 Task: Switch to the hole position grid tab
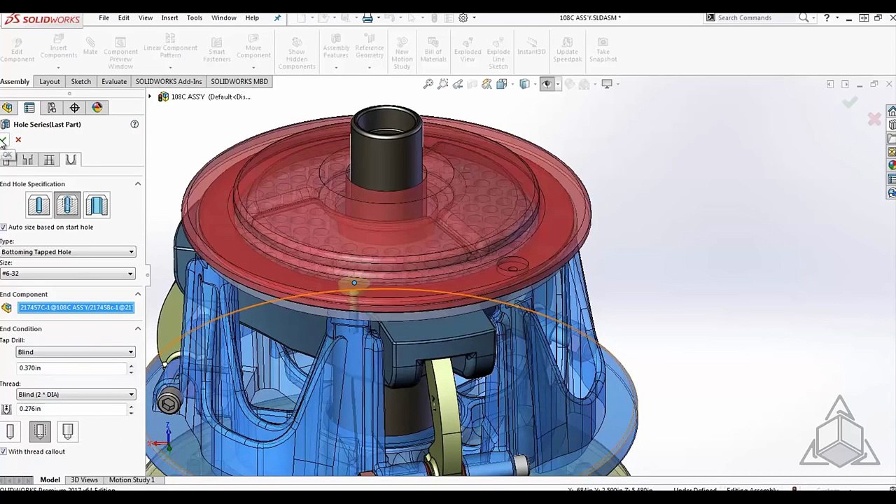click(x=49, y=160)
